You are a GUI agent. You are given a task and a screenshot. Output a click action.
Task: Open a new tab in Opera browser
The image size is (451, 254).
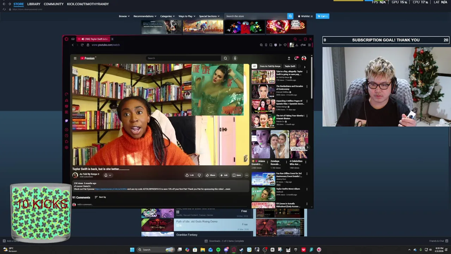click(112, 39)
